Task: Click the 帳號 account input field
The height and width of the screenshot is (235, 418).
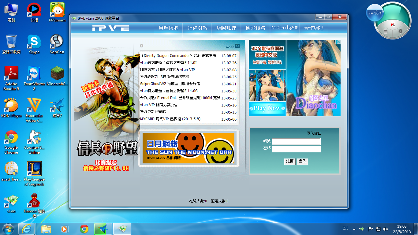Action: (x=296, y=142)
